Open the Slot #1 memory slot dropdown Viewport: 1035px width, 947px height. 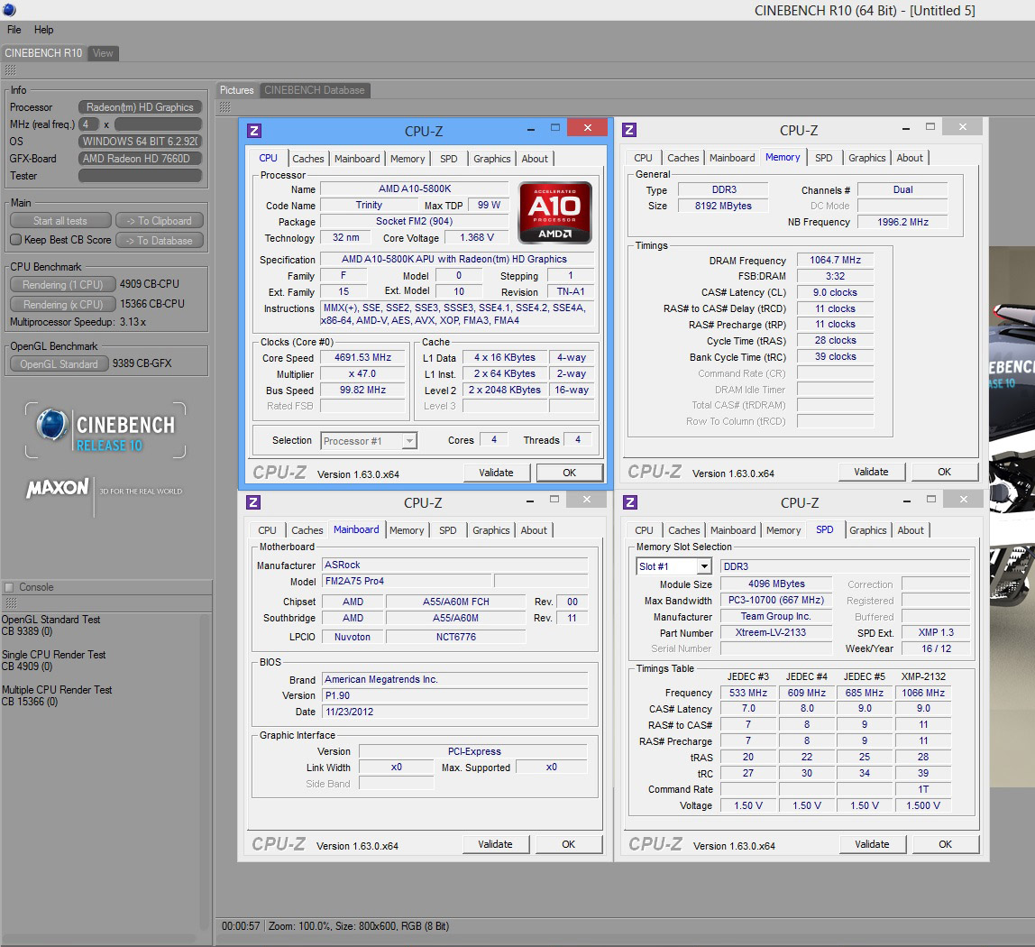(x=704, y=566)
